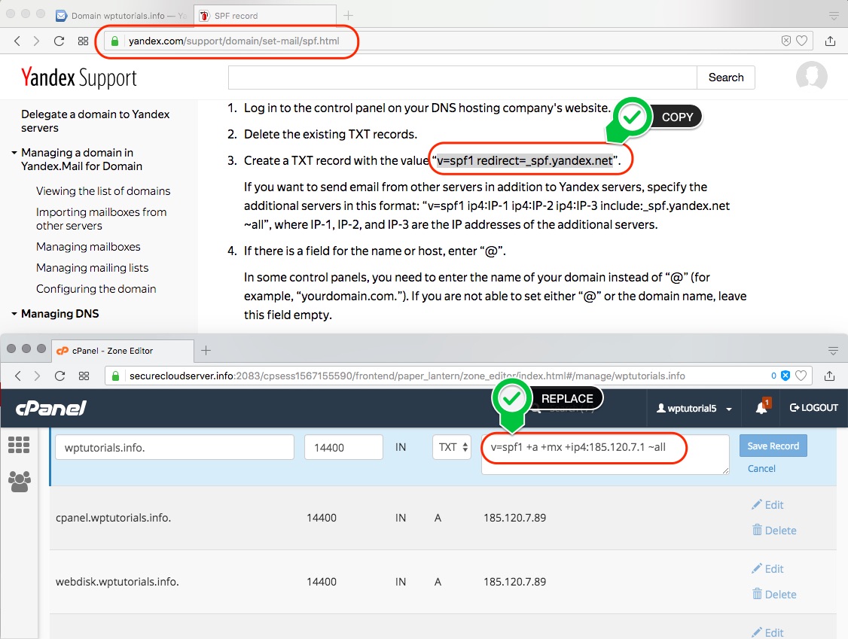Click the webdisk.wptutorials.info. record name

(x=117, y=582)
